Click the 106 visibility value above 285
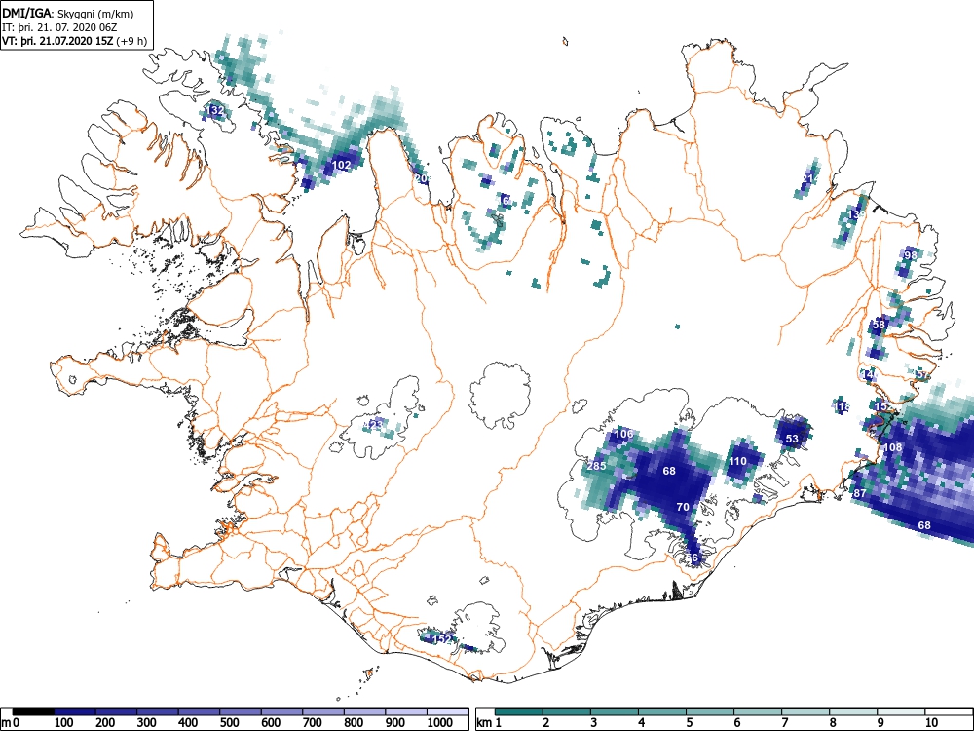The width and height of the screenshot is (974, 731). point(623,434)
